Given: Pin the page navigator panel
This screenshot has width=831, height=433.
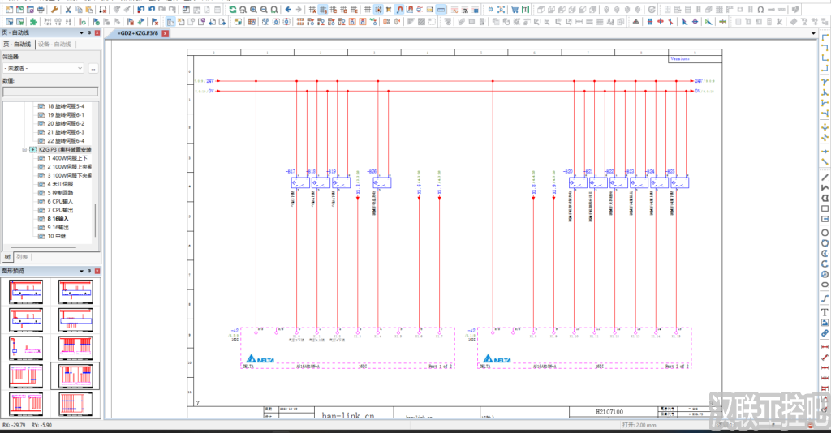Looking at the screenshot, I should [89, 32].
